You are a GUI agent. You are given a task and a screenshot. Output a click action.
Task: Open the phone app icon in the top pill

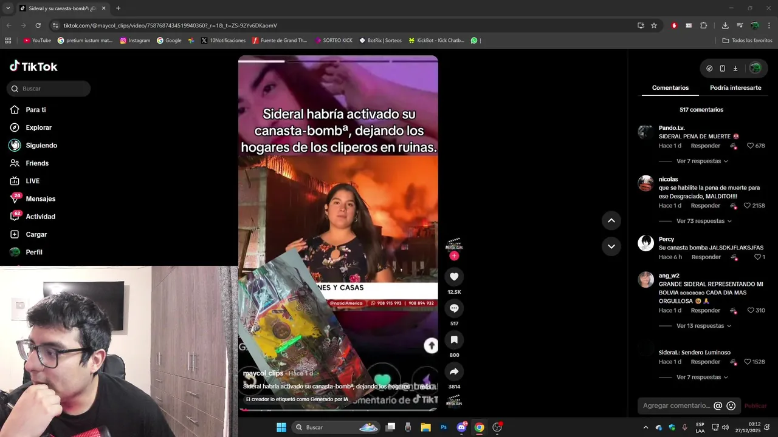tap(722, 69)
